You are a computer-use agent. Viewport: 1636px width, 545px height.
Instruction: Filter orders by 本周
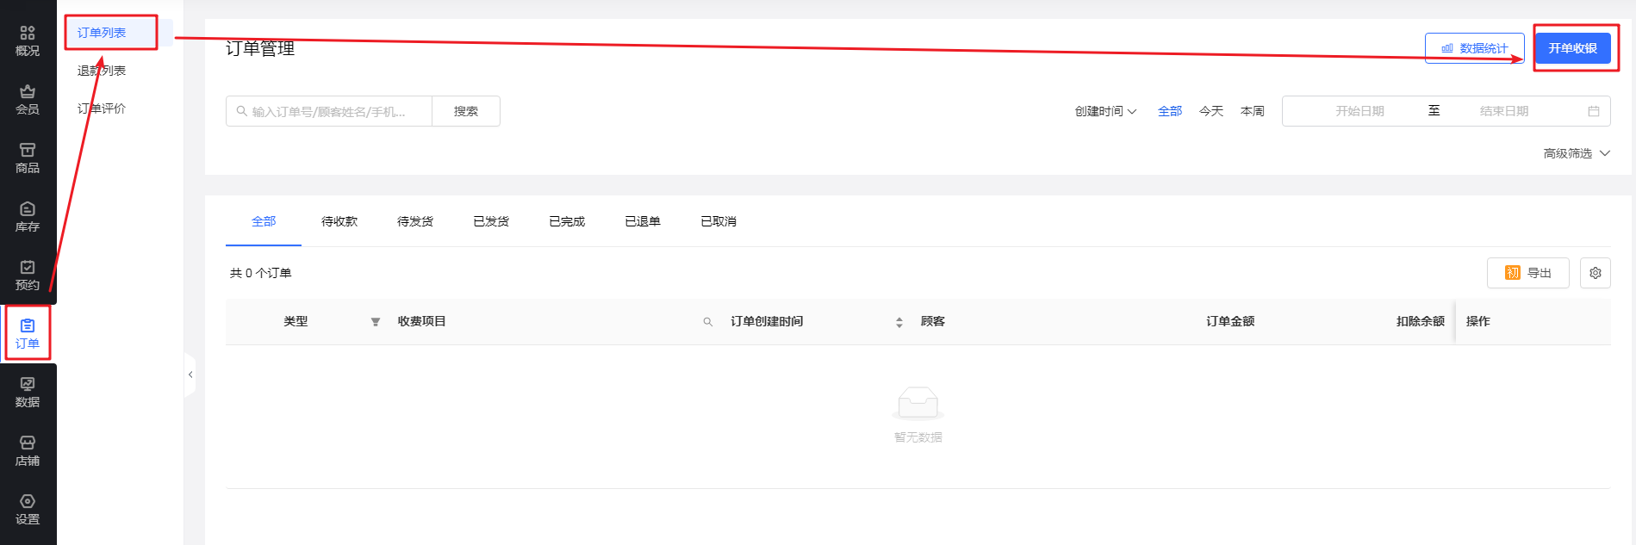(x=1253, y=111)
